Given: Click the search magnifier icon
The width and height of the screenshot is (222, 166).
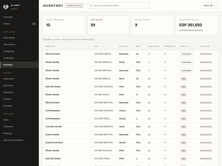Looking at the screenshot, I should coord(91,6).
